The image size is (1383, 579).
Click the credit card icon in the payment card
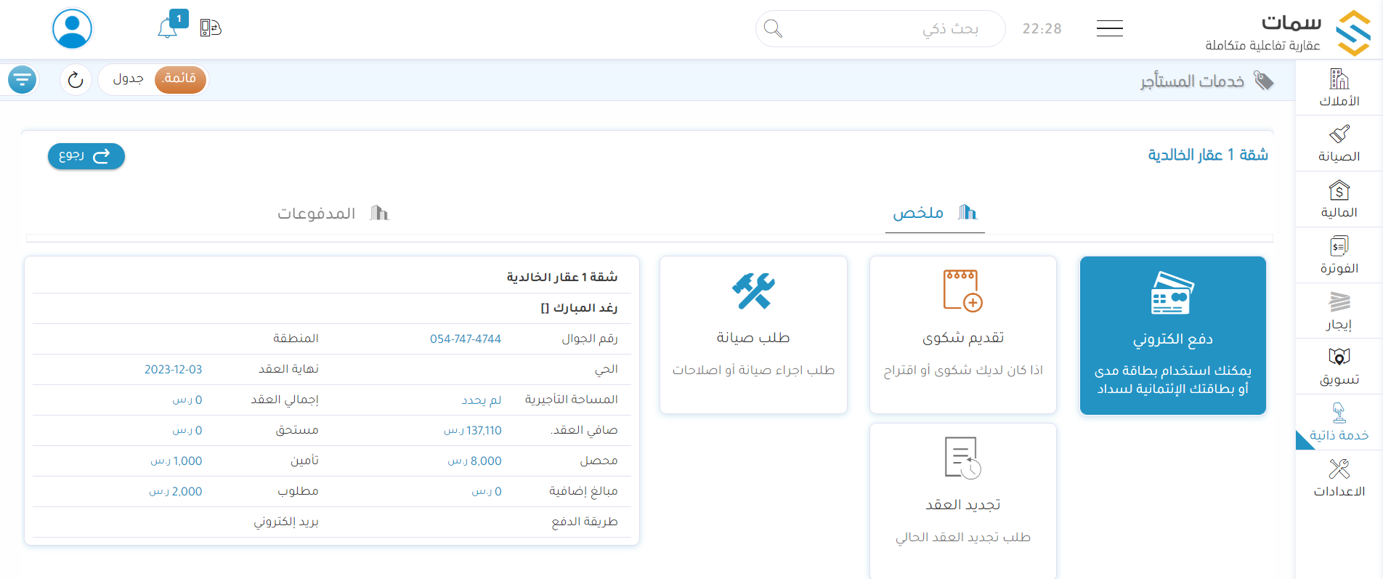[x=1172, y=293]
